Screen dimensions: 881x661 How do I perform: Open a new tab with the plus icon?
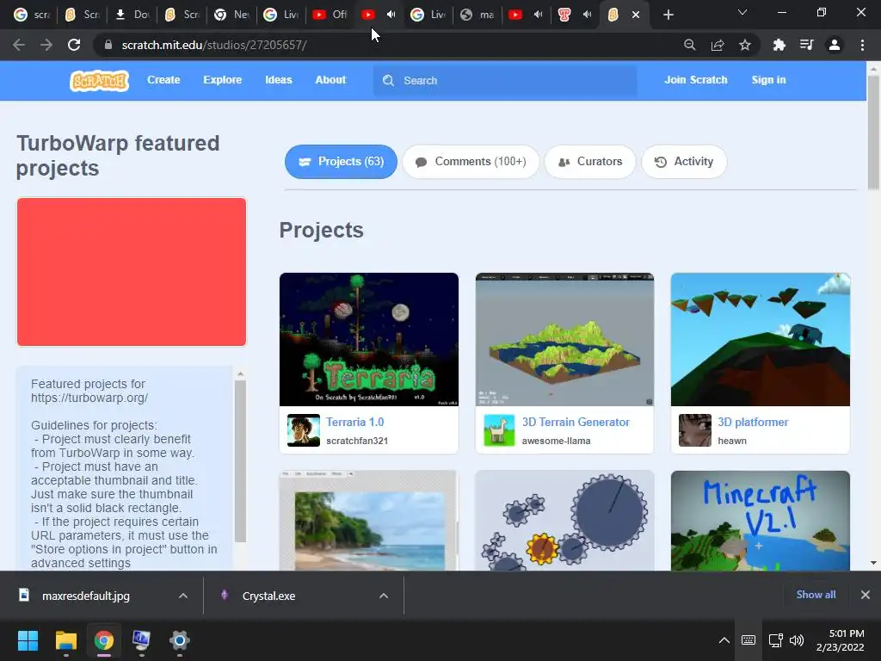tap(668, 15)
